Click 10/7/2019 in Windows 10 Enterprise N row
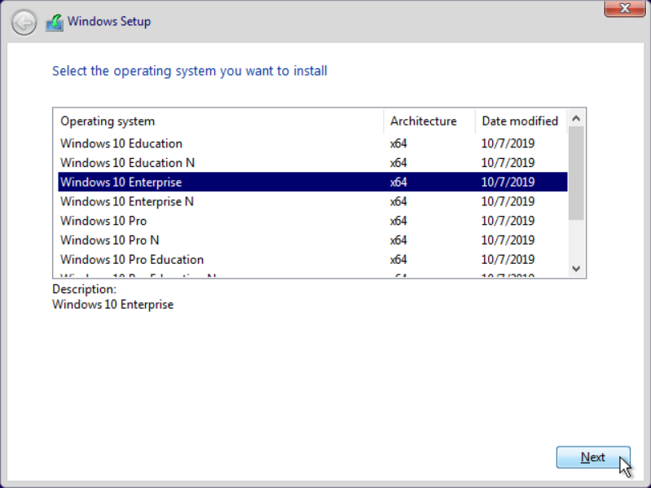This screenshot has height=488, width=651. pos(508,201)
